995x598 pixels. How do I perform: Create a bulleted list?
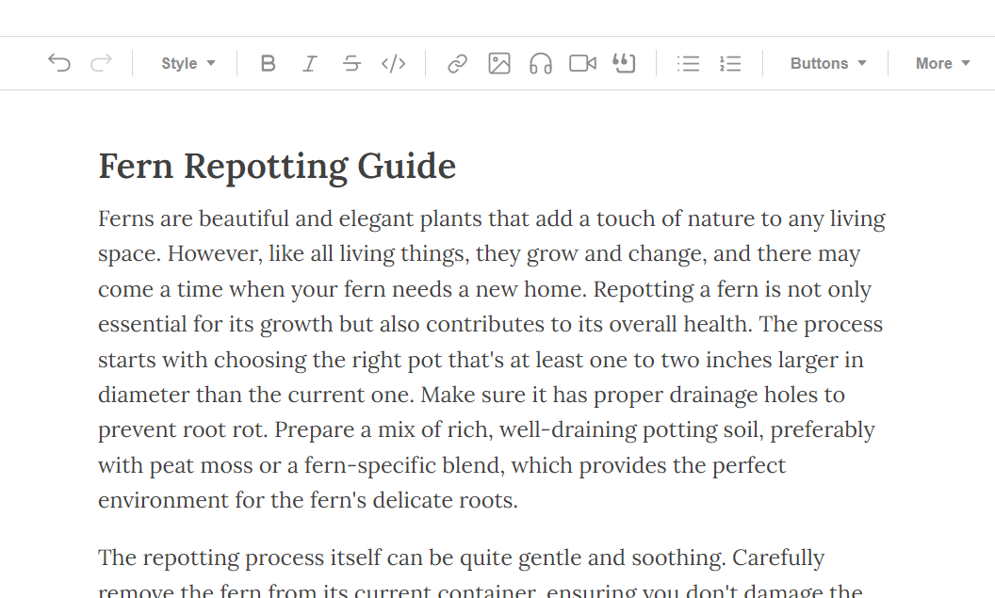click(688, 63)
